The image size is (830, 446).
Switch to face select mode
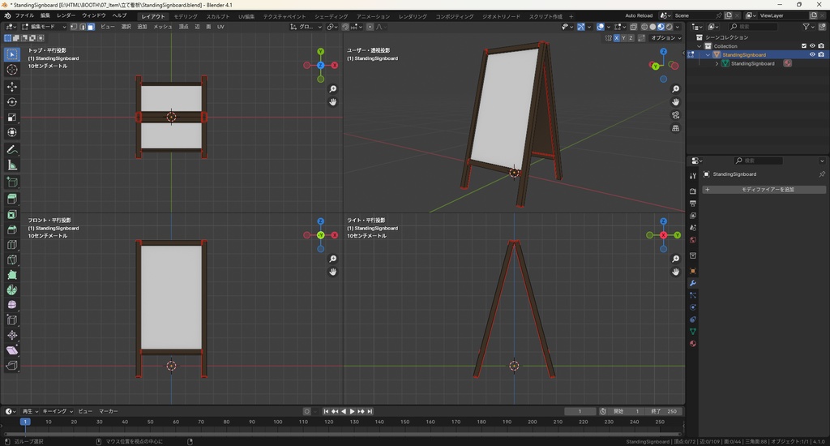91,27
